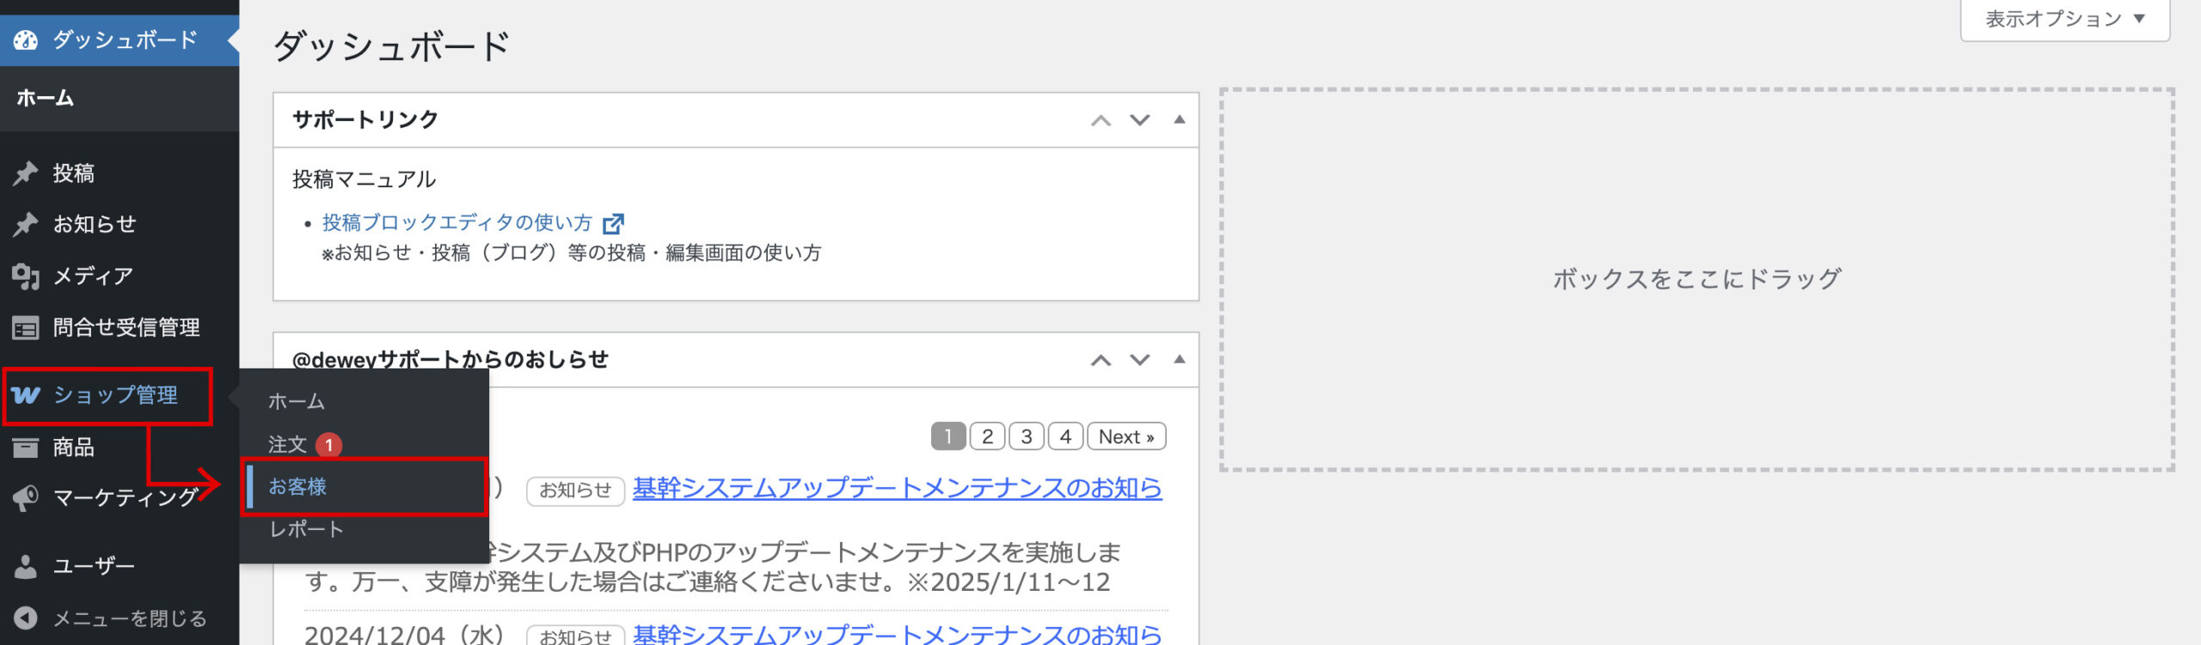Click the 商品 archive box icon
Image resolution: width=2201 pixels, height=645 pixels.
point(26,447)
